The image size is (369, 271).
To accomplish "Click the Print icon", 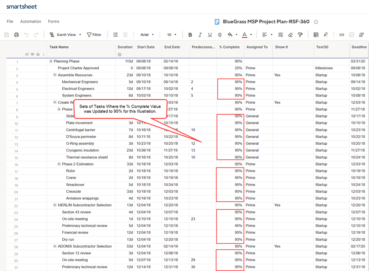I will (x=16, y=34).
